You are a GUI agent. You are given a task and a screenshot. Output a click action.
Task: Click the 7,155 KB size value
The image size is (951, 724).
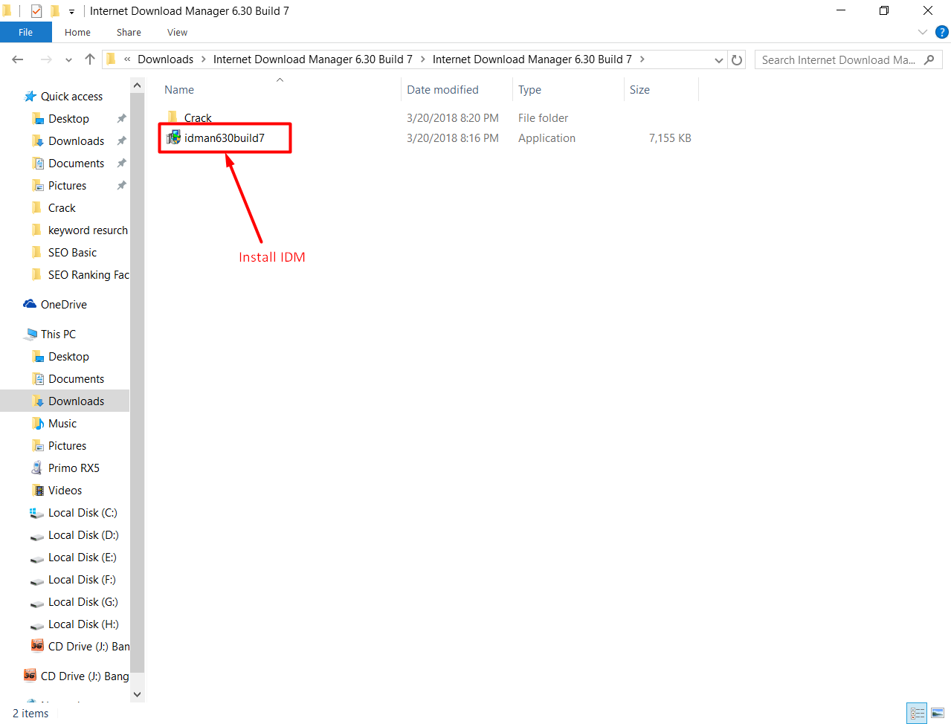[670, 138]
